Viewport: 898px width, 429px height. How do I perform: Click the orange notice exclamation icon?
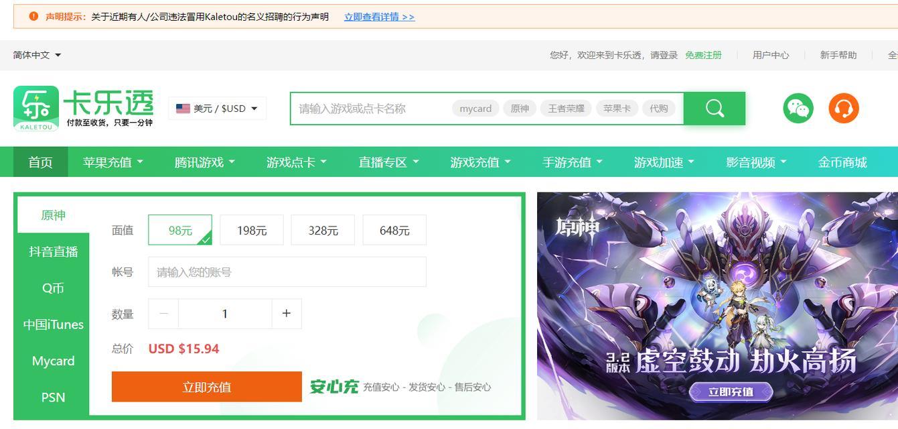33,16
